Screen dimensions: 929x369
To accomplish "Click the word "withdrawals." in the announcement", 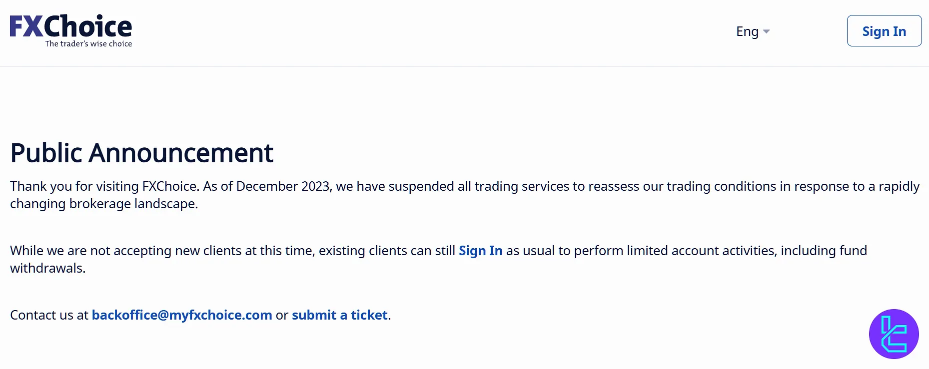I will pos(48,268).
